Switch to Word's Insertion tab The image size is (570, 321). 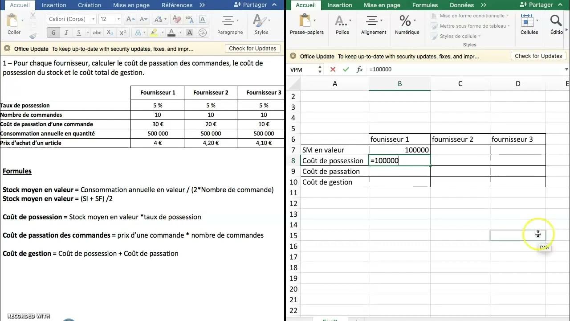click(54, 5)
